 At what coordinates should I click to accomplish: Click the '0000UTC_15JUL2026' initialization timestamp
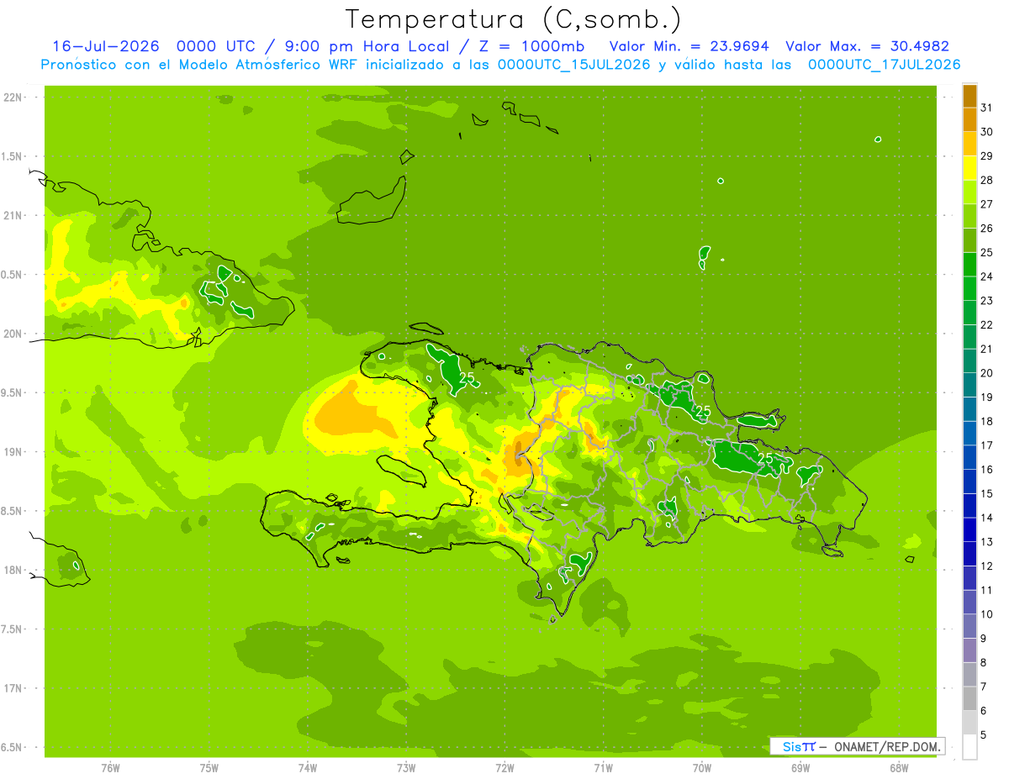coord(574,65)
